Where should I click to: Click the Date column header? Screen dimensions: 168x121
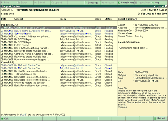coord(4,19)
